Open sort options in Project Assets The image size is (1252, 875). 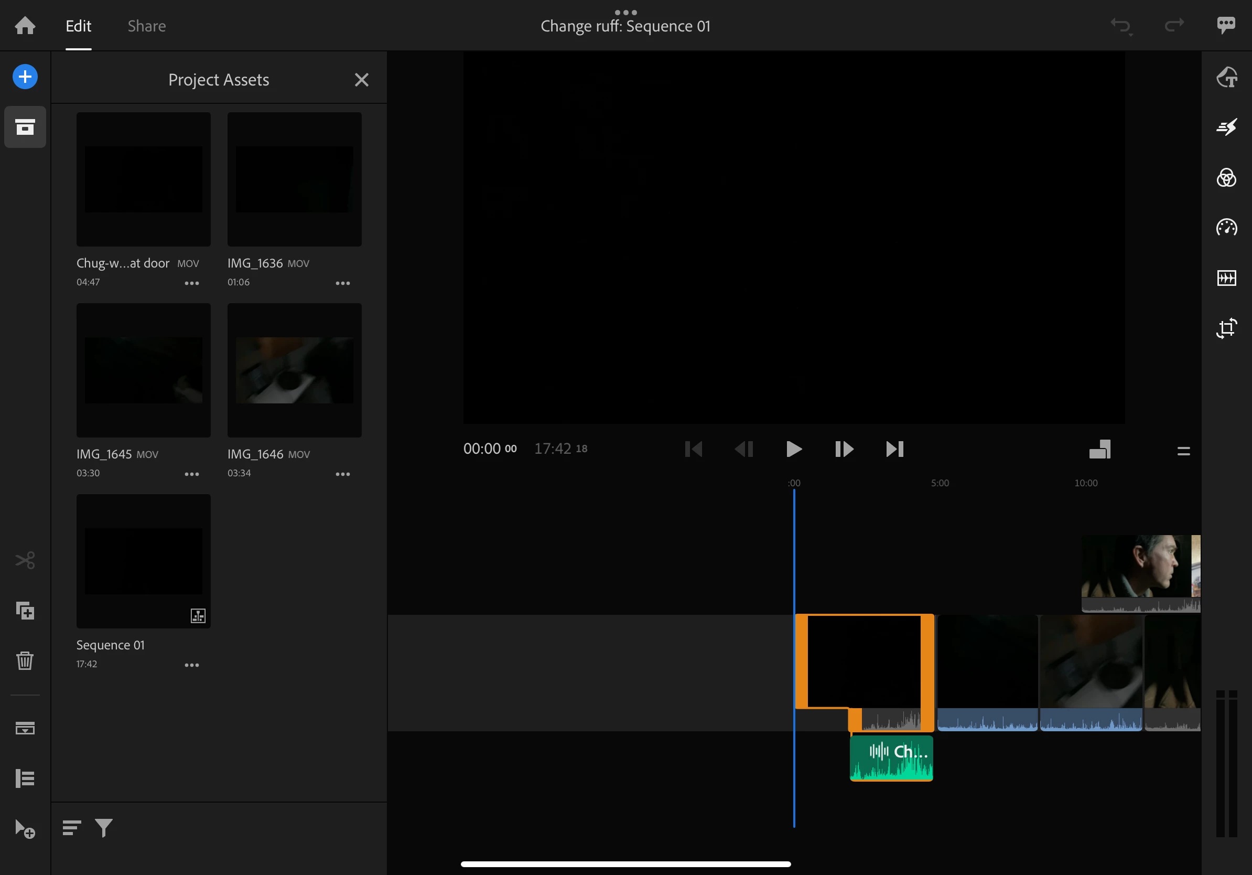coord(71,828)
